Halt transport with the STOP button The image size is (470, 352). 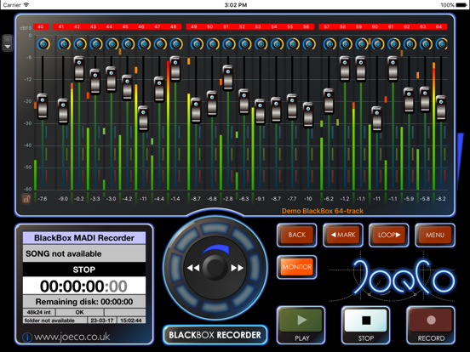pos(366,325)
